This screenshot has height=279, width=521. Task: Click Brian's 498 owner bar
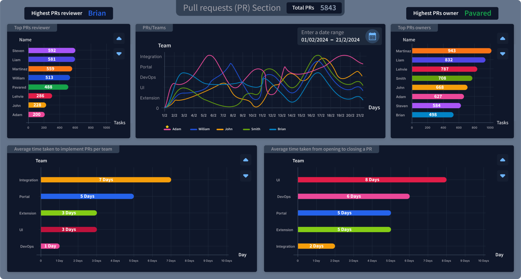(x=433, y=115)
